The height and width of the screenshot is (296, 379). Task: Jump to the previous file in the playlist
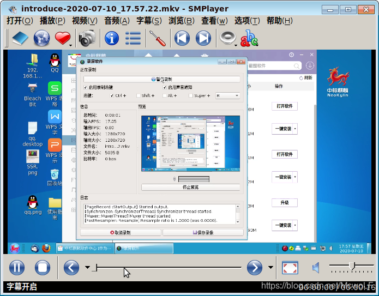182,38
